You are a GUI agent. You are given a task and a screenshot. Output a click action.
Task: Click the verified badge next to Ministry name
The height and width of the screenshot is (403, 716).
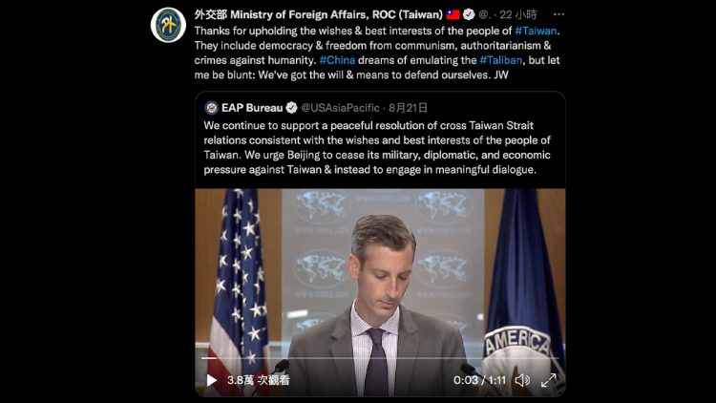coord(469,14)
